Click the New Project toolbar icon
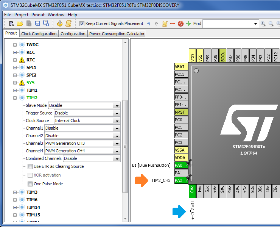The image size is (280, 227). coord(12,23)
